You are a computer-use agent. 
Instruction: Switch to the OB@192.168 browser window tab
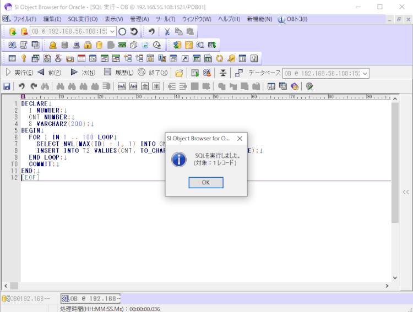coord(26,299)
